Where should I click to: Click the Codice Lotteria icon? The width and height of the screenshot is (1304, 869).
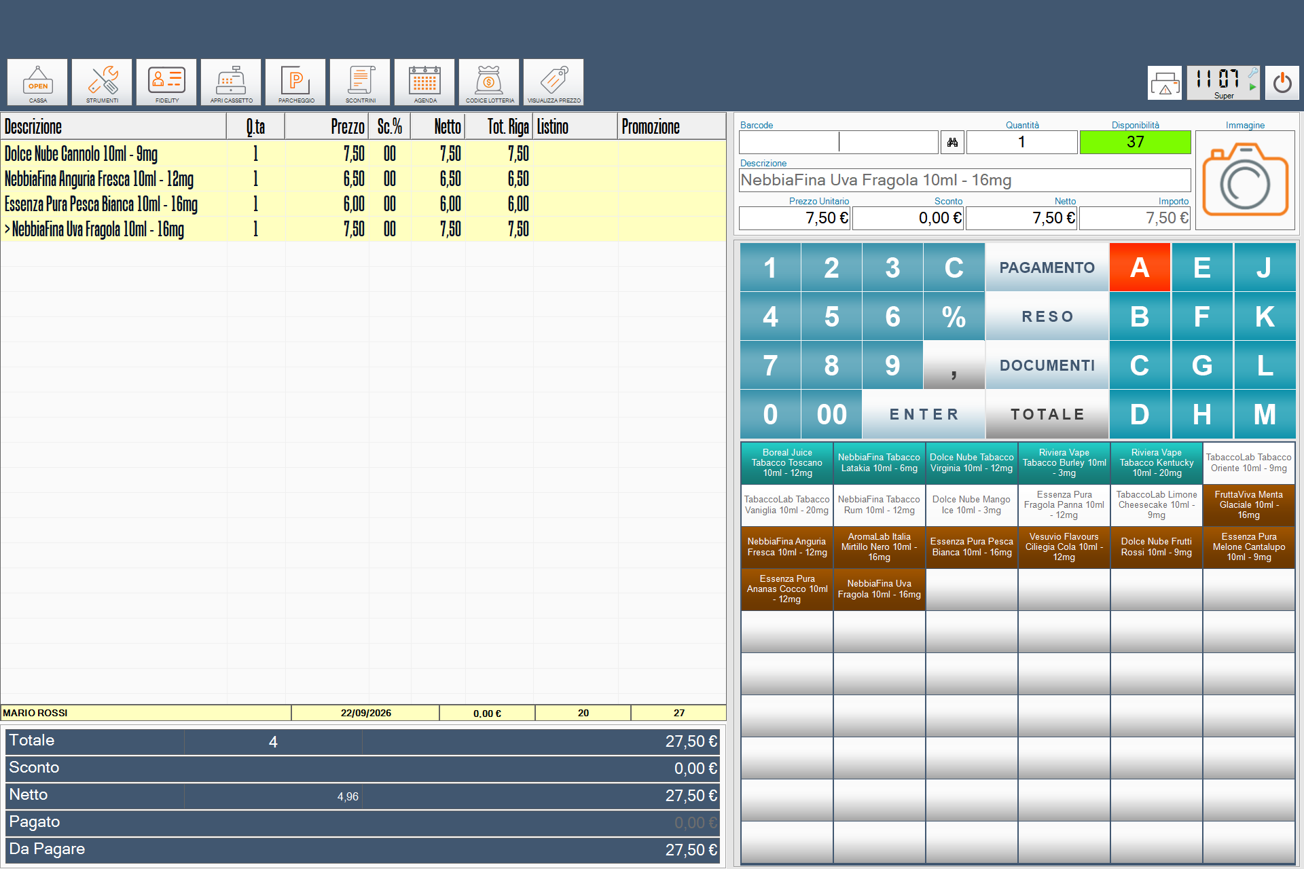click(x=489, y=82)
